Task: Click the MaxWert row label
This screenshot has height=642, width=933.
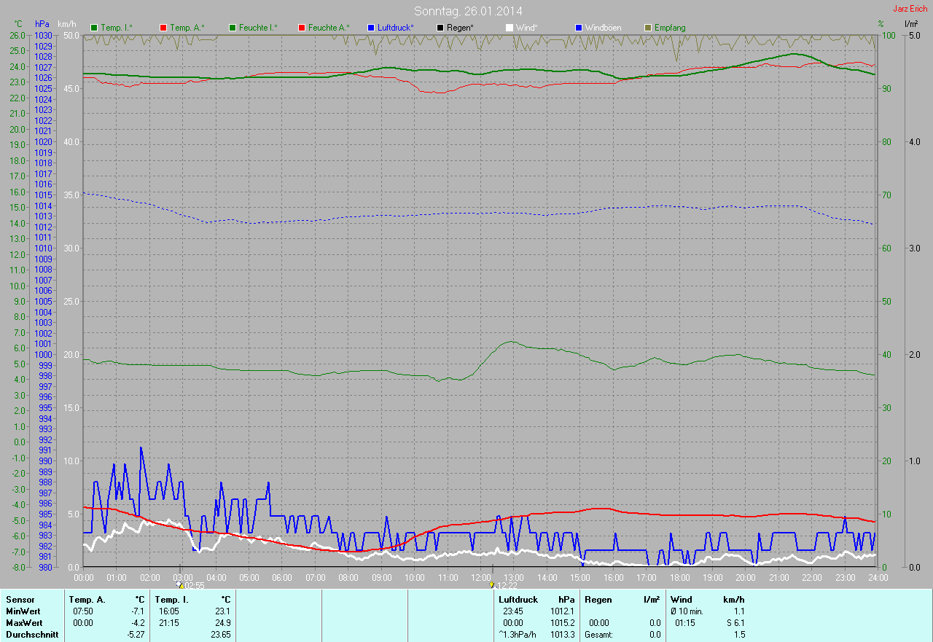Action: [24, 623]
